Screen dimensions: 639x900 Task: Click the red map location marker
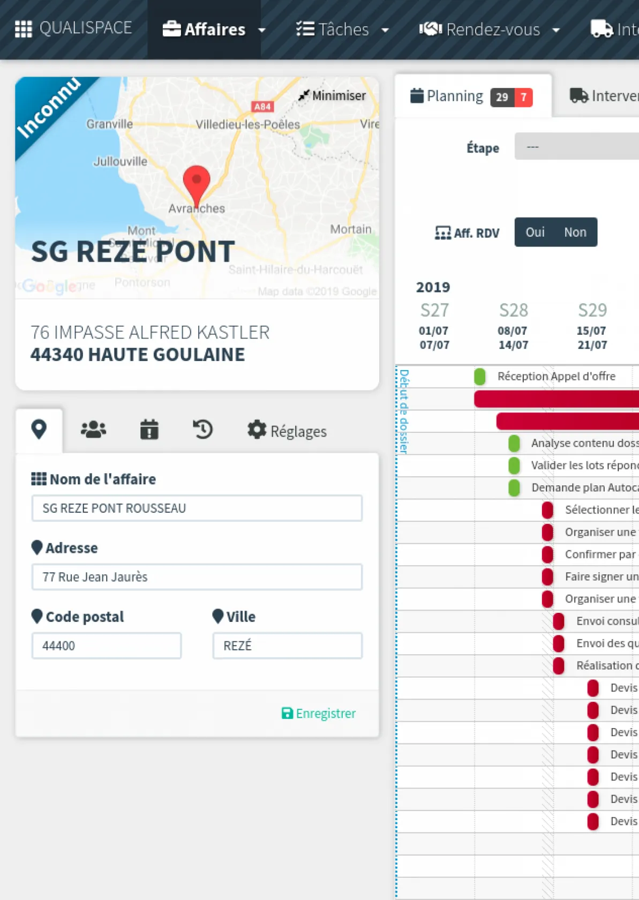(197, 183)
